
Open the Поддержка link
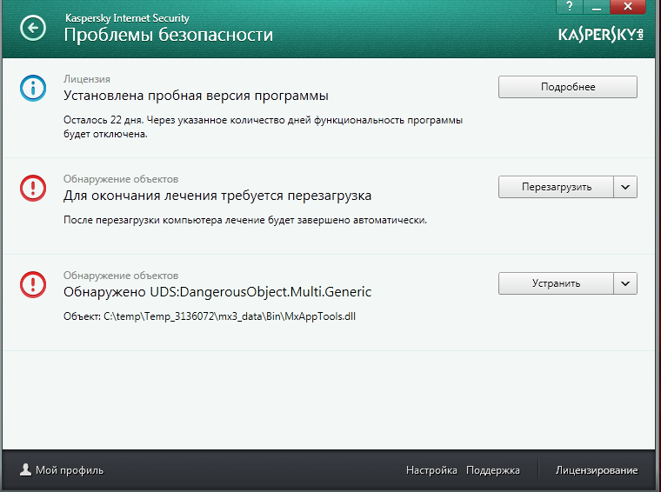tap(492, 470)
